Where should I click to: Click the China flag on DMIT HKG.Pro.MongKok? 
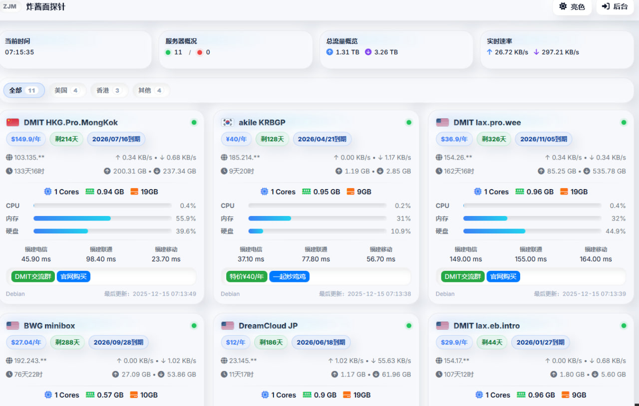coord(12,122)
